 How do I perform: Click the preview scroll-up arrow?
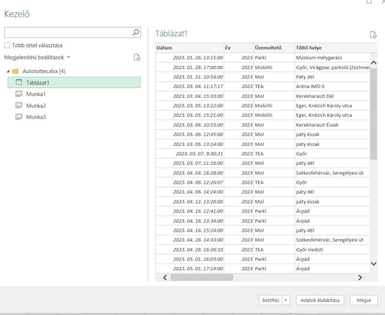click(374, 63)
